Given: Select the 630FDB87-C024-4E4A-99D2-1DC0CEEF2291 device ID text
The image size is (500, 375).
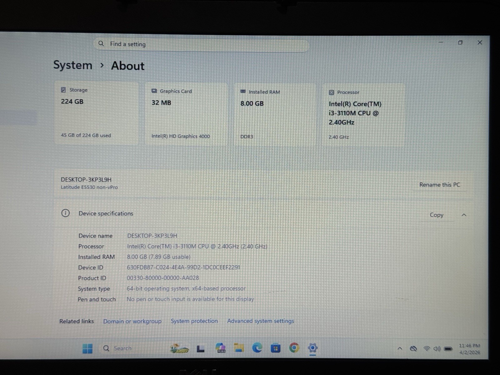Looking at the screenshot, I should [x=183, y=267].
